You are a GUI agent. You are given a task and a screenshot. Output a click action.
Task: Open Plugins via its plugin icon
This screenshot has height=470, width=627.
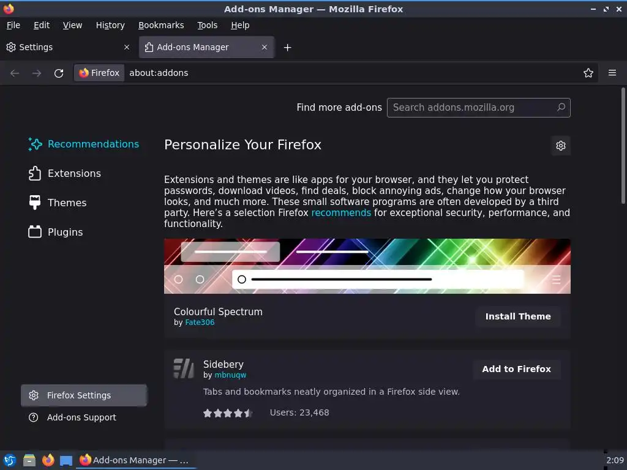click(x=35, y=232)
